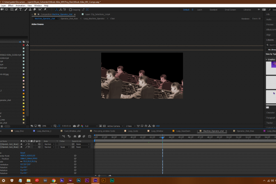This screenshot has height=184, width=276.
Task: Select the Pan Behind anchor point tool
Action: (7, 10)
